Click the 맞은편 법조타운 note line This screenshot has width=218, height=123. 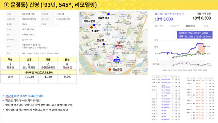(39, 105)
